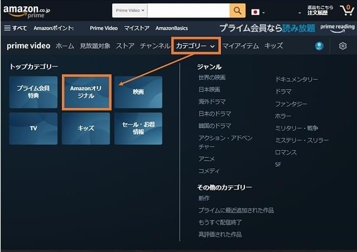Click the search magnifier button
The height and width of the screenshot is (252, 357).
coord(238,11)
